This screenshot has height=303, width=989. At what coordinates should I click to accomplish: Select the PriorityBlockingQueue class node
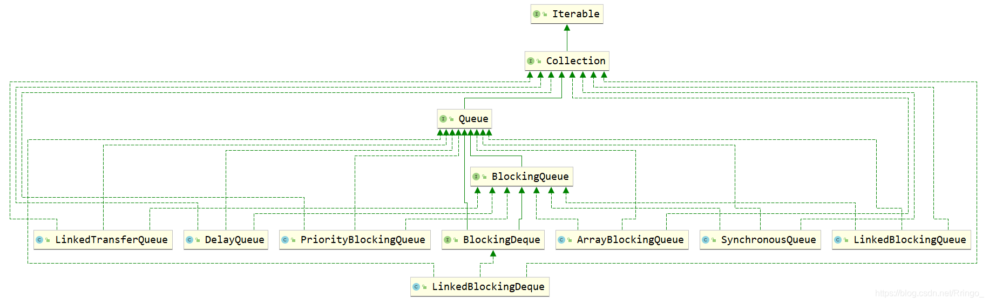click(x=355, y=240)
